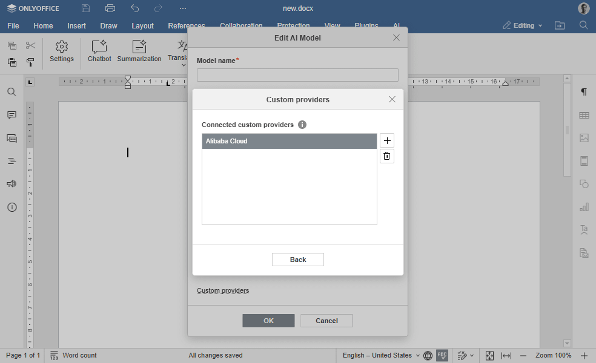The height and width of the screenshot is (363, 596).
Task: Click Back in Custom providers dialog
Action: click(298, 260)
